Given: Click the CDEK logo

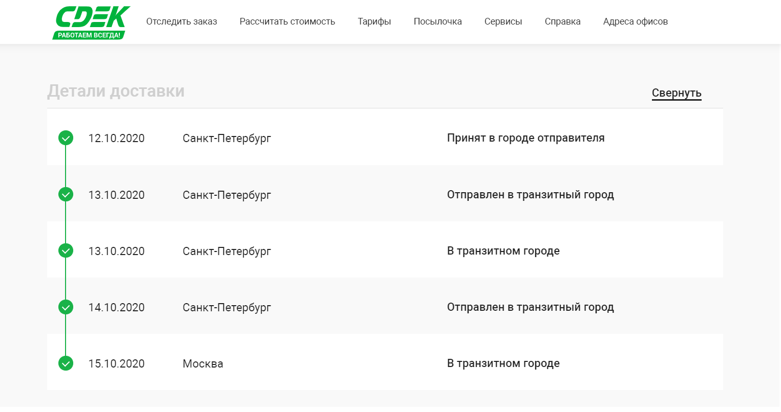Looking at the screenshot, I should click(92, 17).
